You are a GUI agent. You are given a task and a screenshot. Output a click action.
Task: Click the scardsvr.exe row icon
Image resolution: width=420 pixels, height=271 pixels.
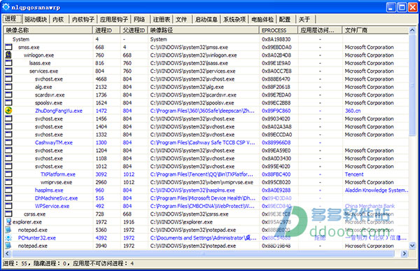pos(8,95)
